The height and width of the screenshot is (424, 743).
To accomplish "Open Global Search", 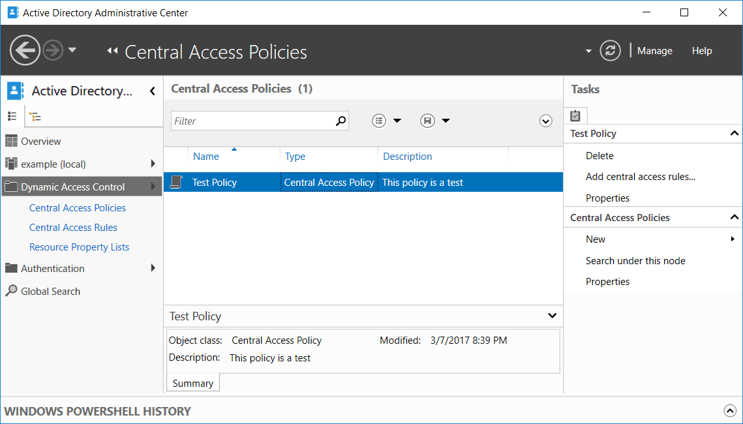I will [x=51, y=292].
